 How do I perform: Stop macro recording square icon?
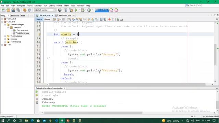[113, 19]
